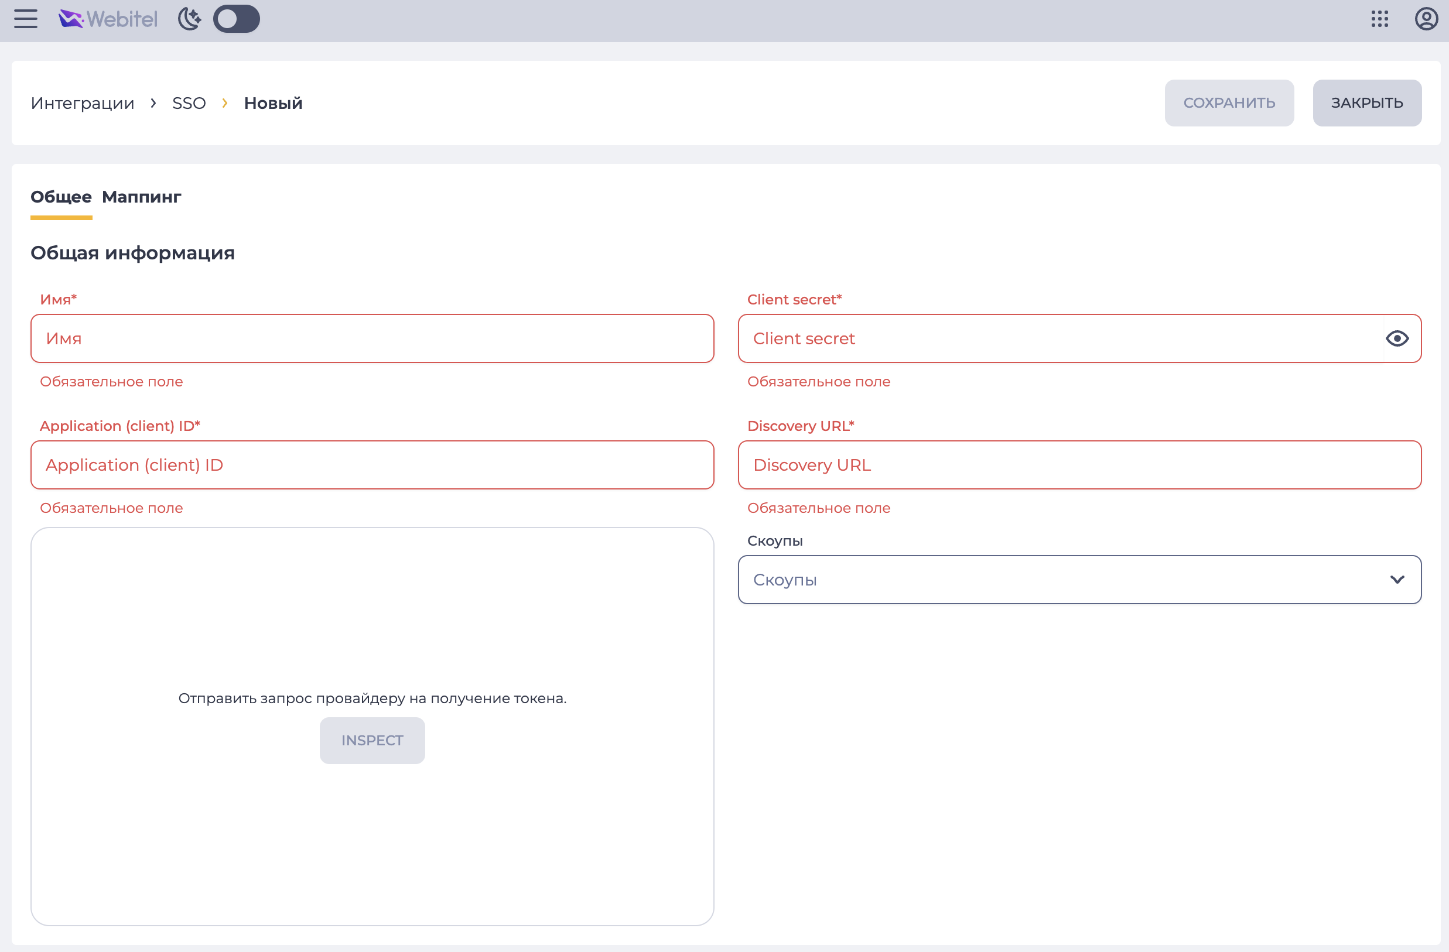Click the INSPECT button
Image resolution: width=1449 pixels, height=952 pixels.
point(372,740)
